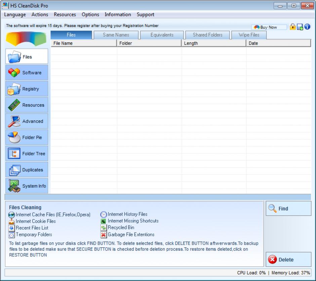Sort list by Length column header
Image resolution: width=316 pixels, height=281 pixels.
pyautogui.click(x=214, y=43)
